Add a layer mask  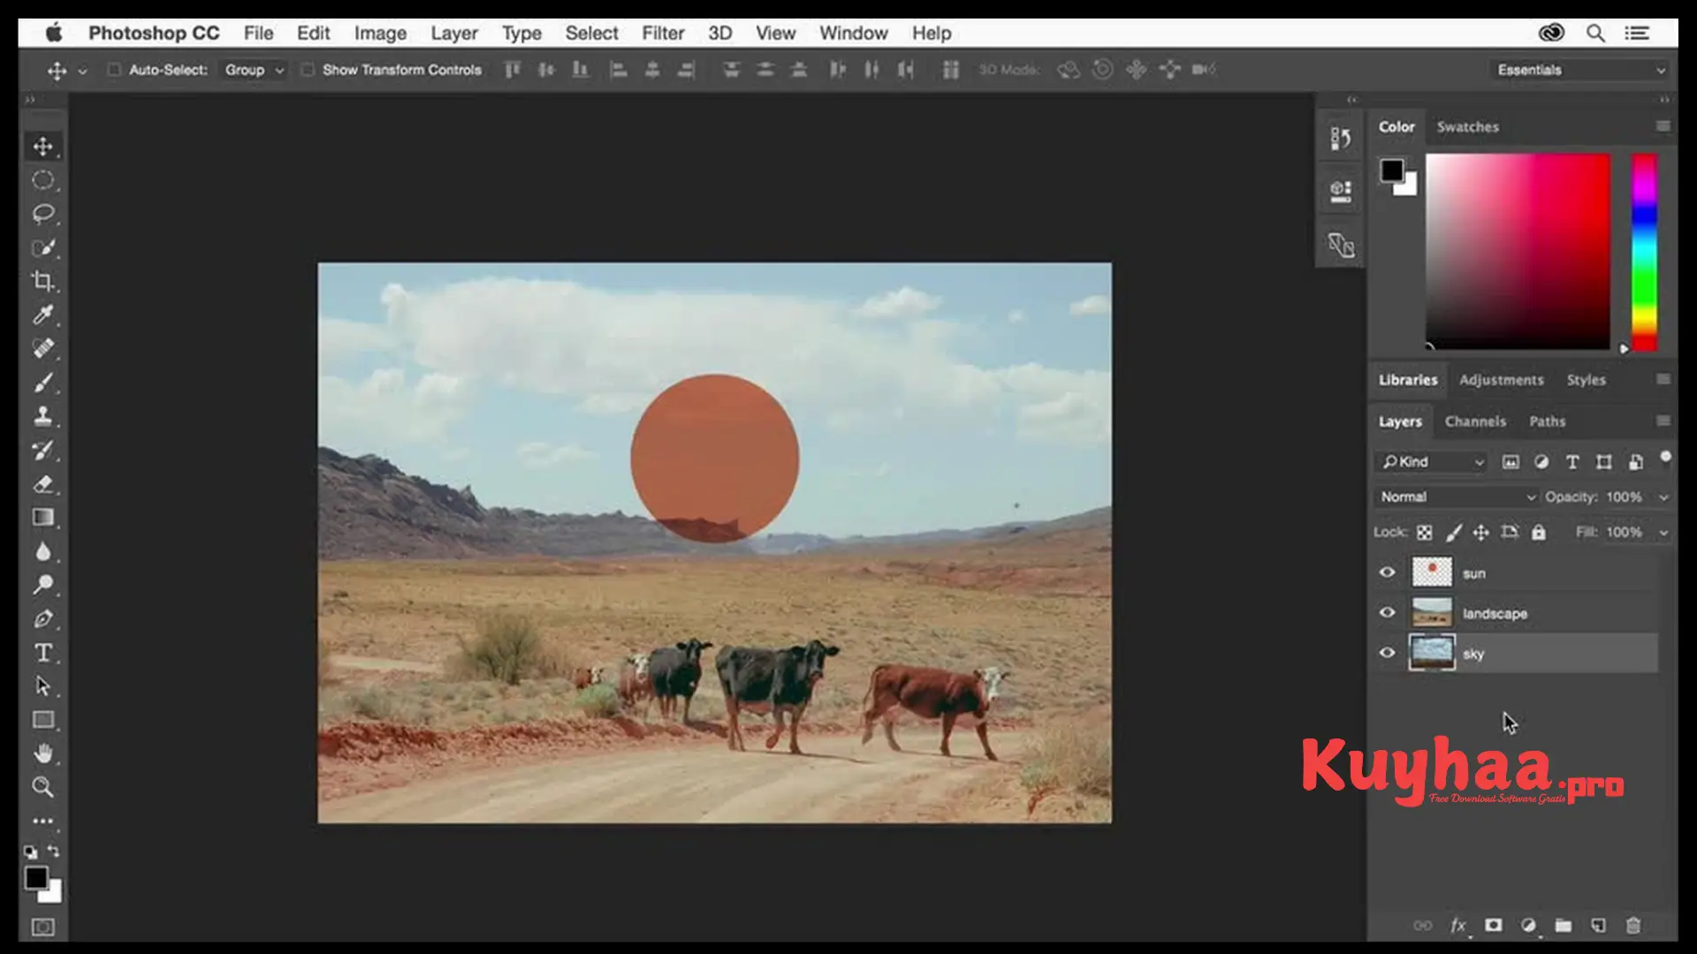coord(1493,925)
